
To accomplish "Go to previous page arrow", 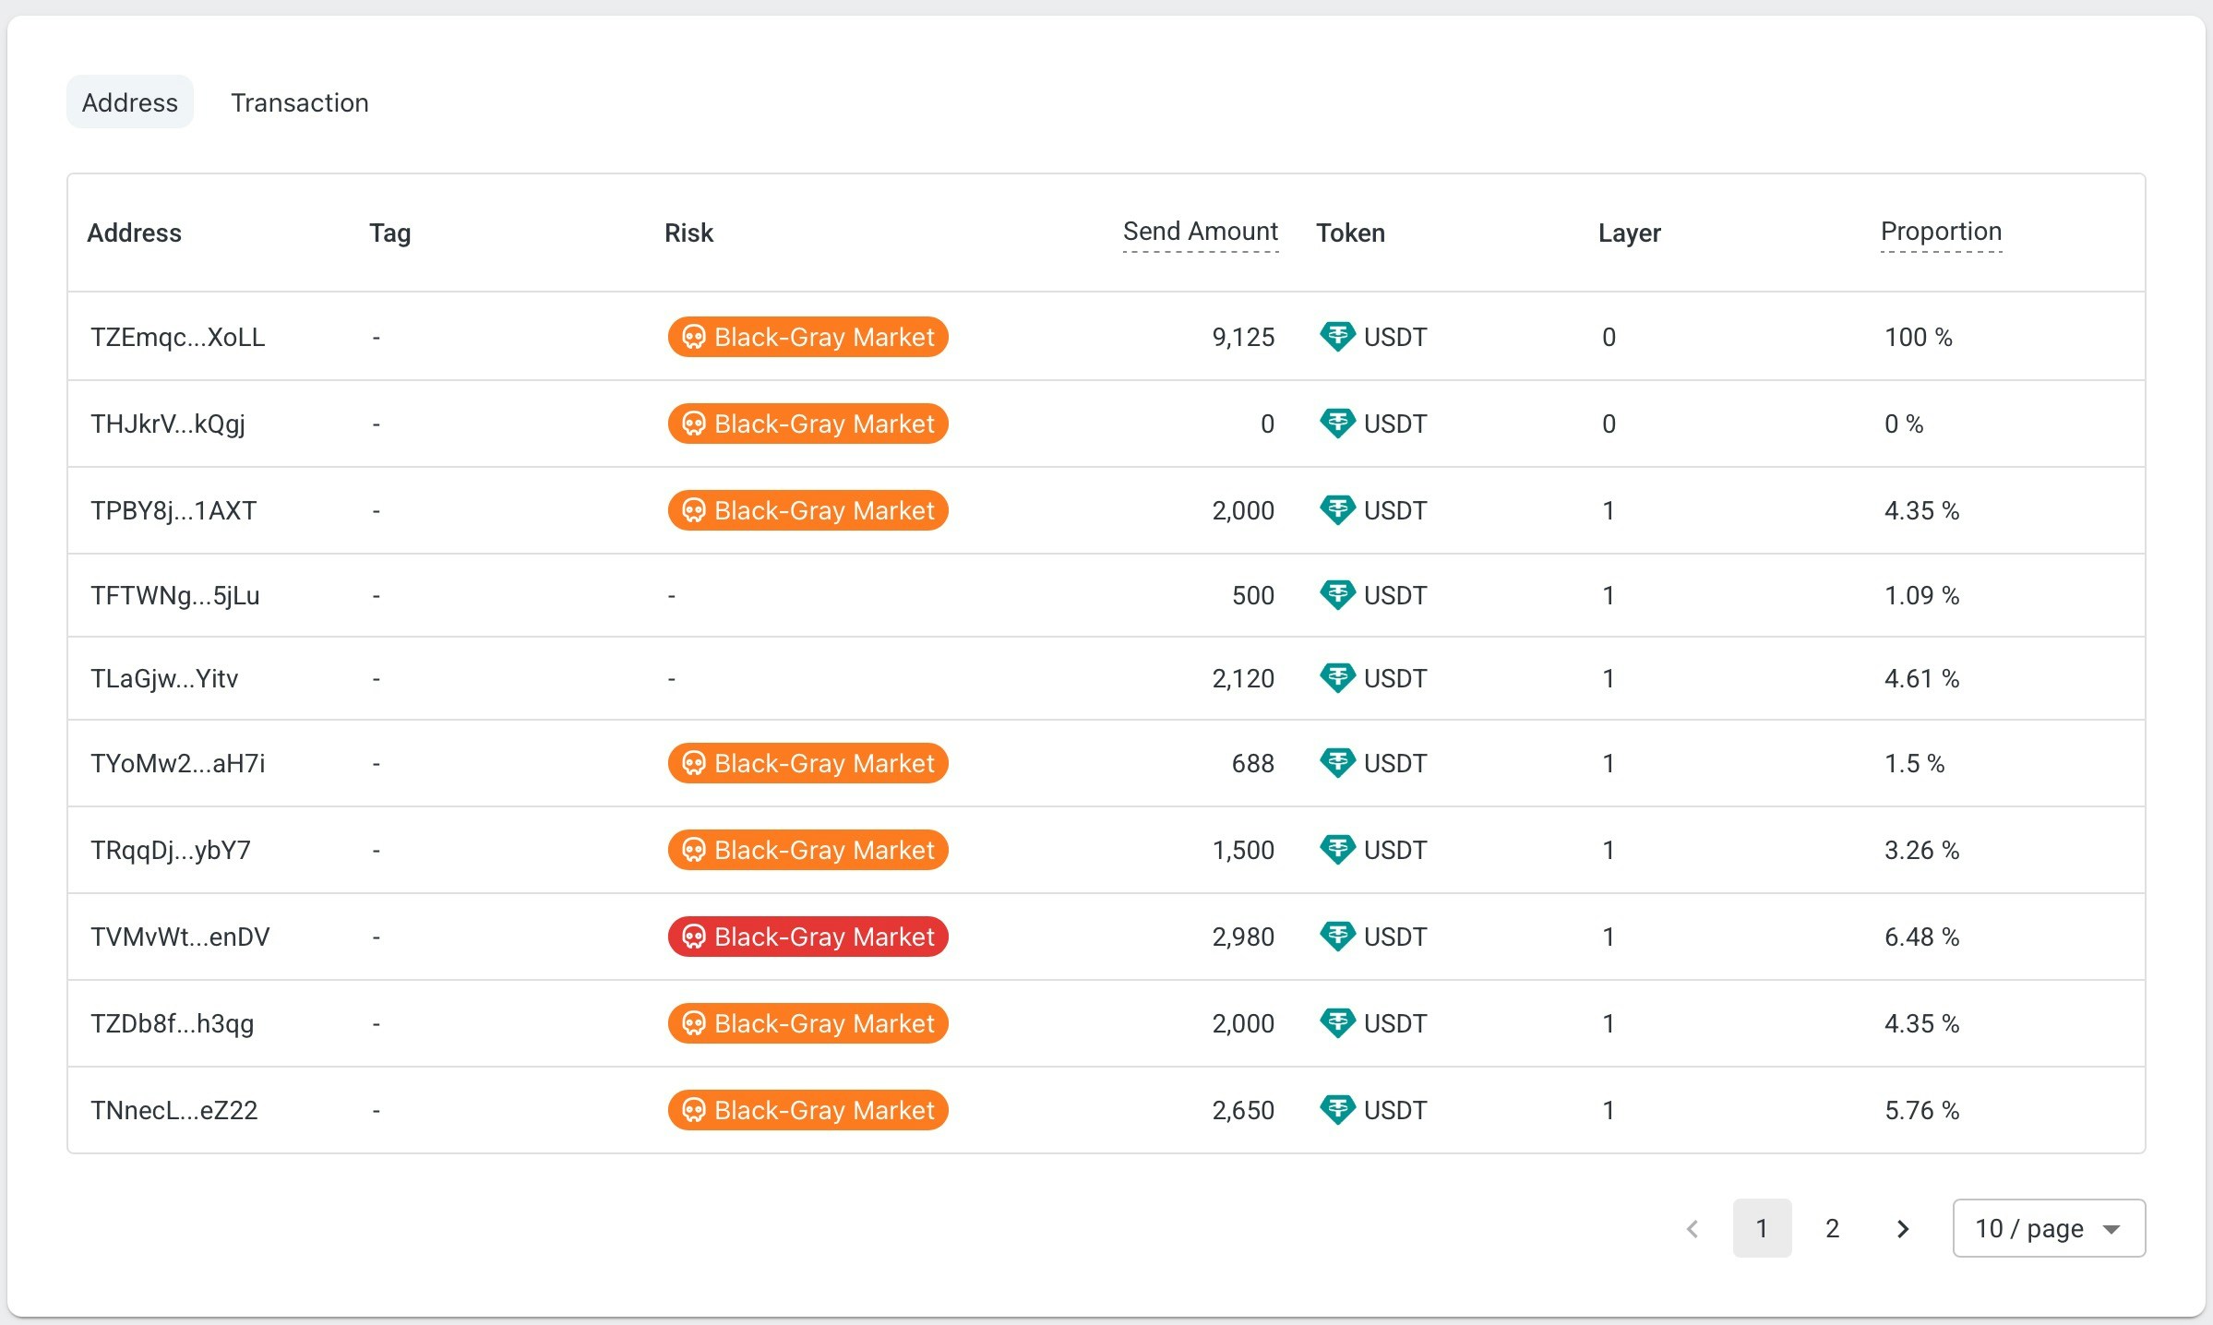I will point(1693,1229).
